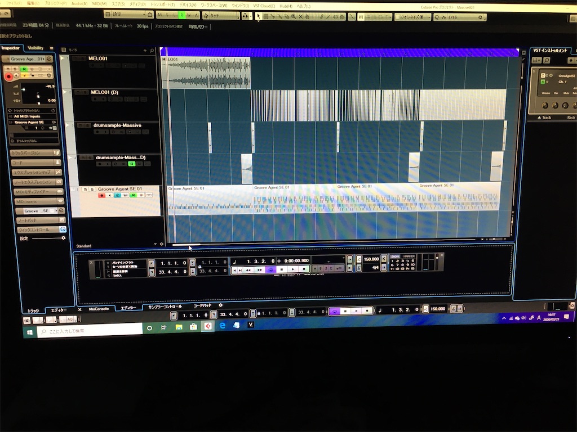The image size is (577, 432).
Task: Click Forward button in transport panel
Action: coord(259,270)
